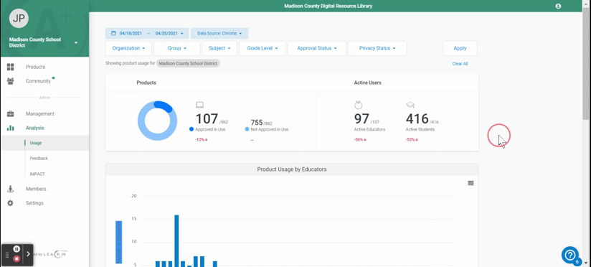Click the Members person icon
Screen dimensions: 591x267
coord(10,189)
